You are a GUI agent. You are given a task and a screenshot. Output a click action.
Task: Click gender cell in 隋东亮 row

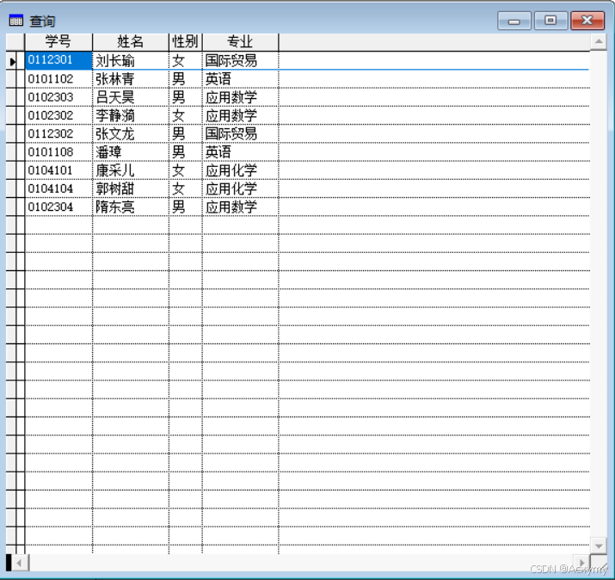186,207
